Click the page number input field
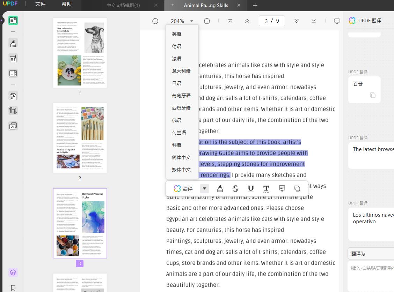Image resolution: width=394 pixels, height=292 pixels. tap(272, 21)
